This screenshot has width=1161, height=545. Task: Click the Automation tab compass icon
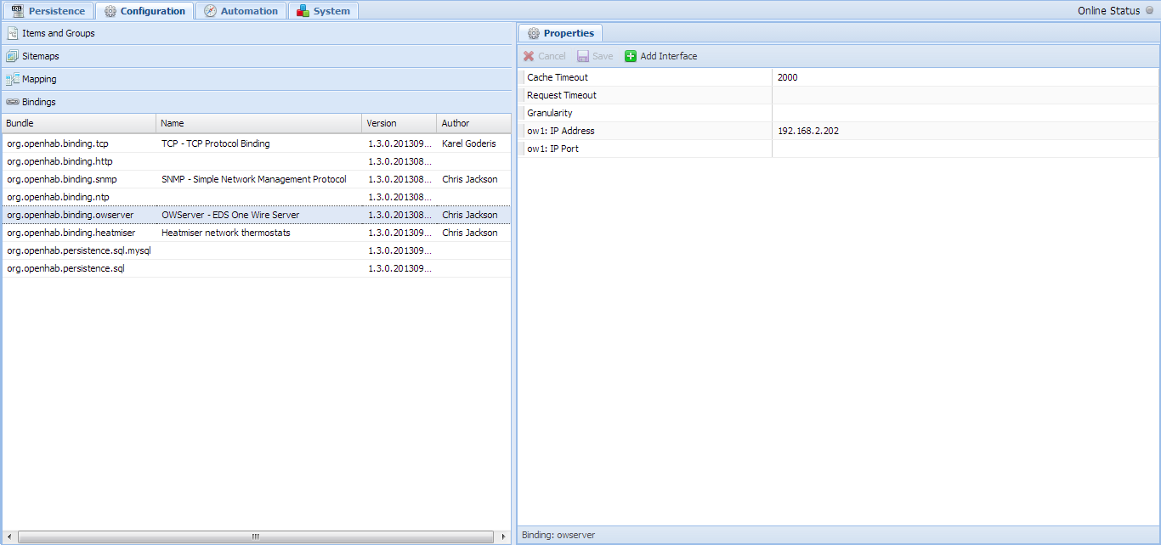tap(211, 11)
